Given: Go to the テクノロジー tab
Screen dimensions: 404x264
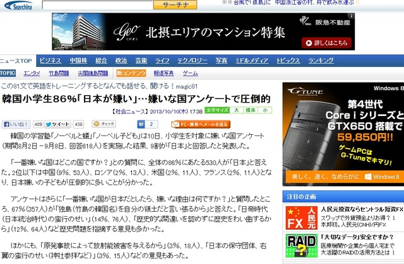Looking at the screenshot, I should (192, 60).
